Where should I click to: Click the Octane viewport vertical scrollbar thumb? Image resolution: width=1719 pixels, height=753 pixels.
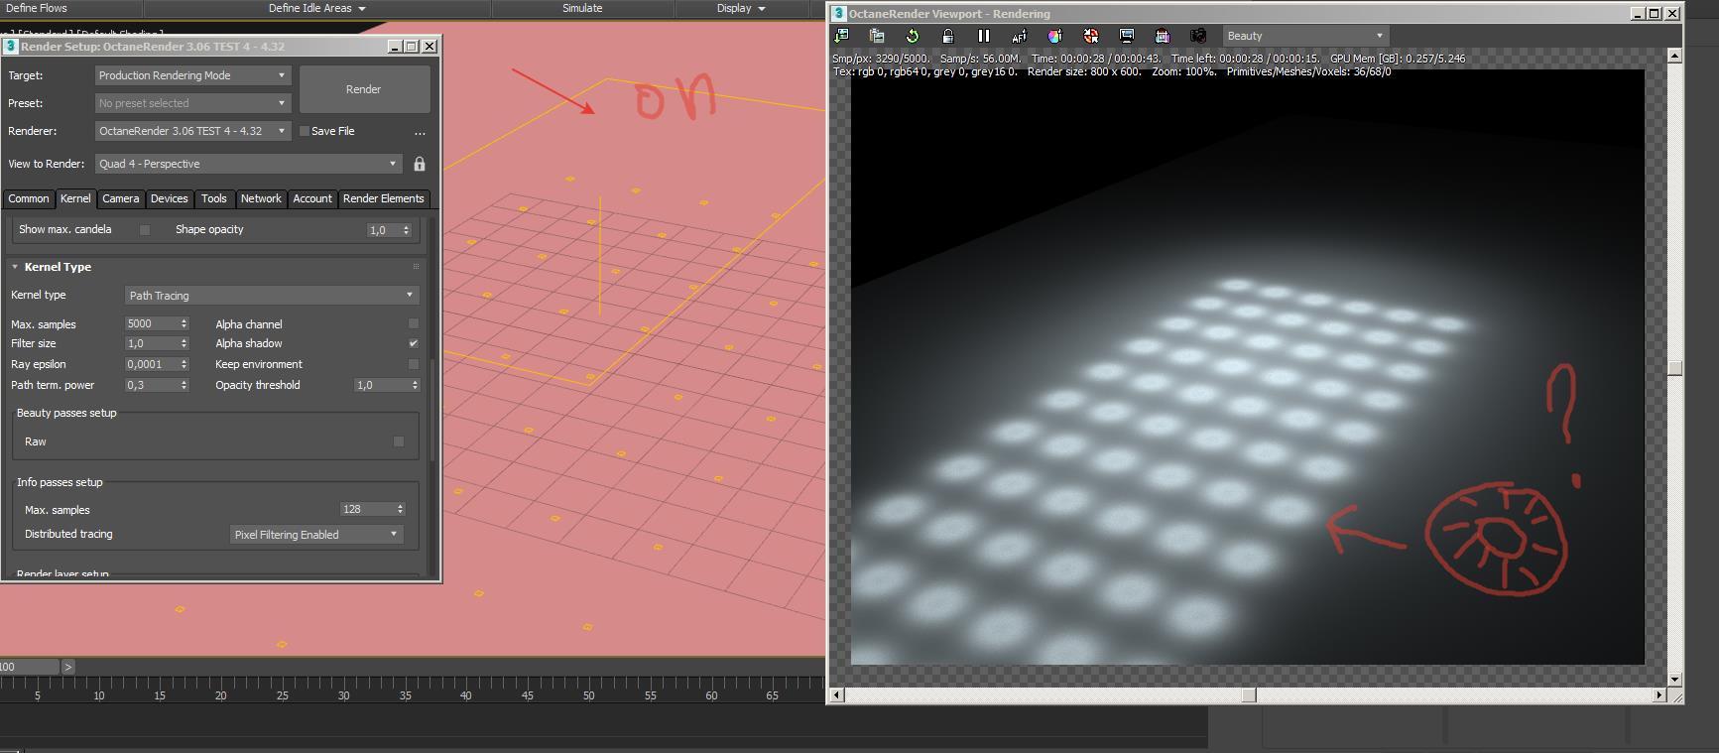coord(1675,368)
